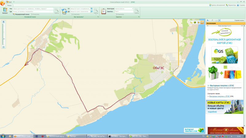The width and height of the screenshot is (246, 138).
Task: Select the ruler measurement tool on map
Action: [191, 22]
